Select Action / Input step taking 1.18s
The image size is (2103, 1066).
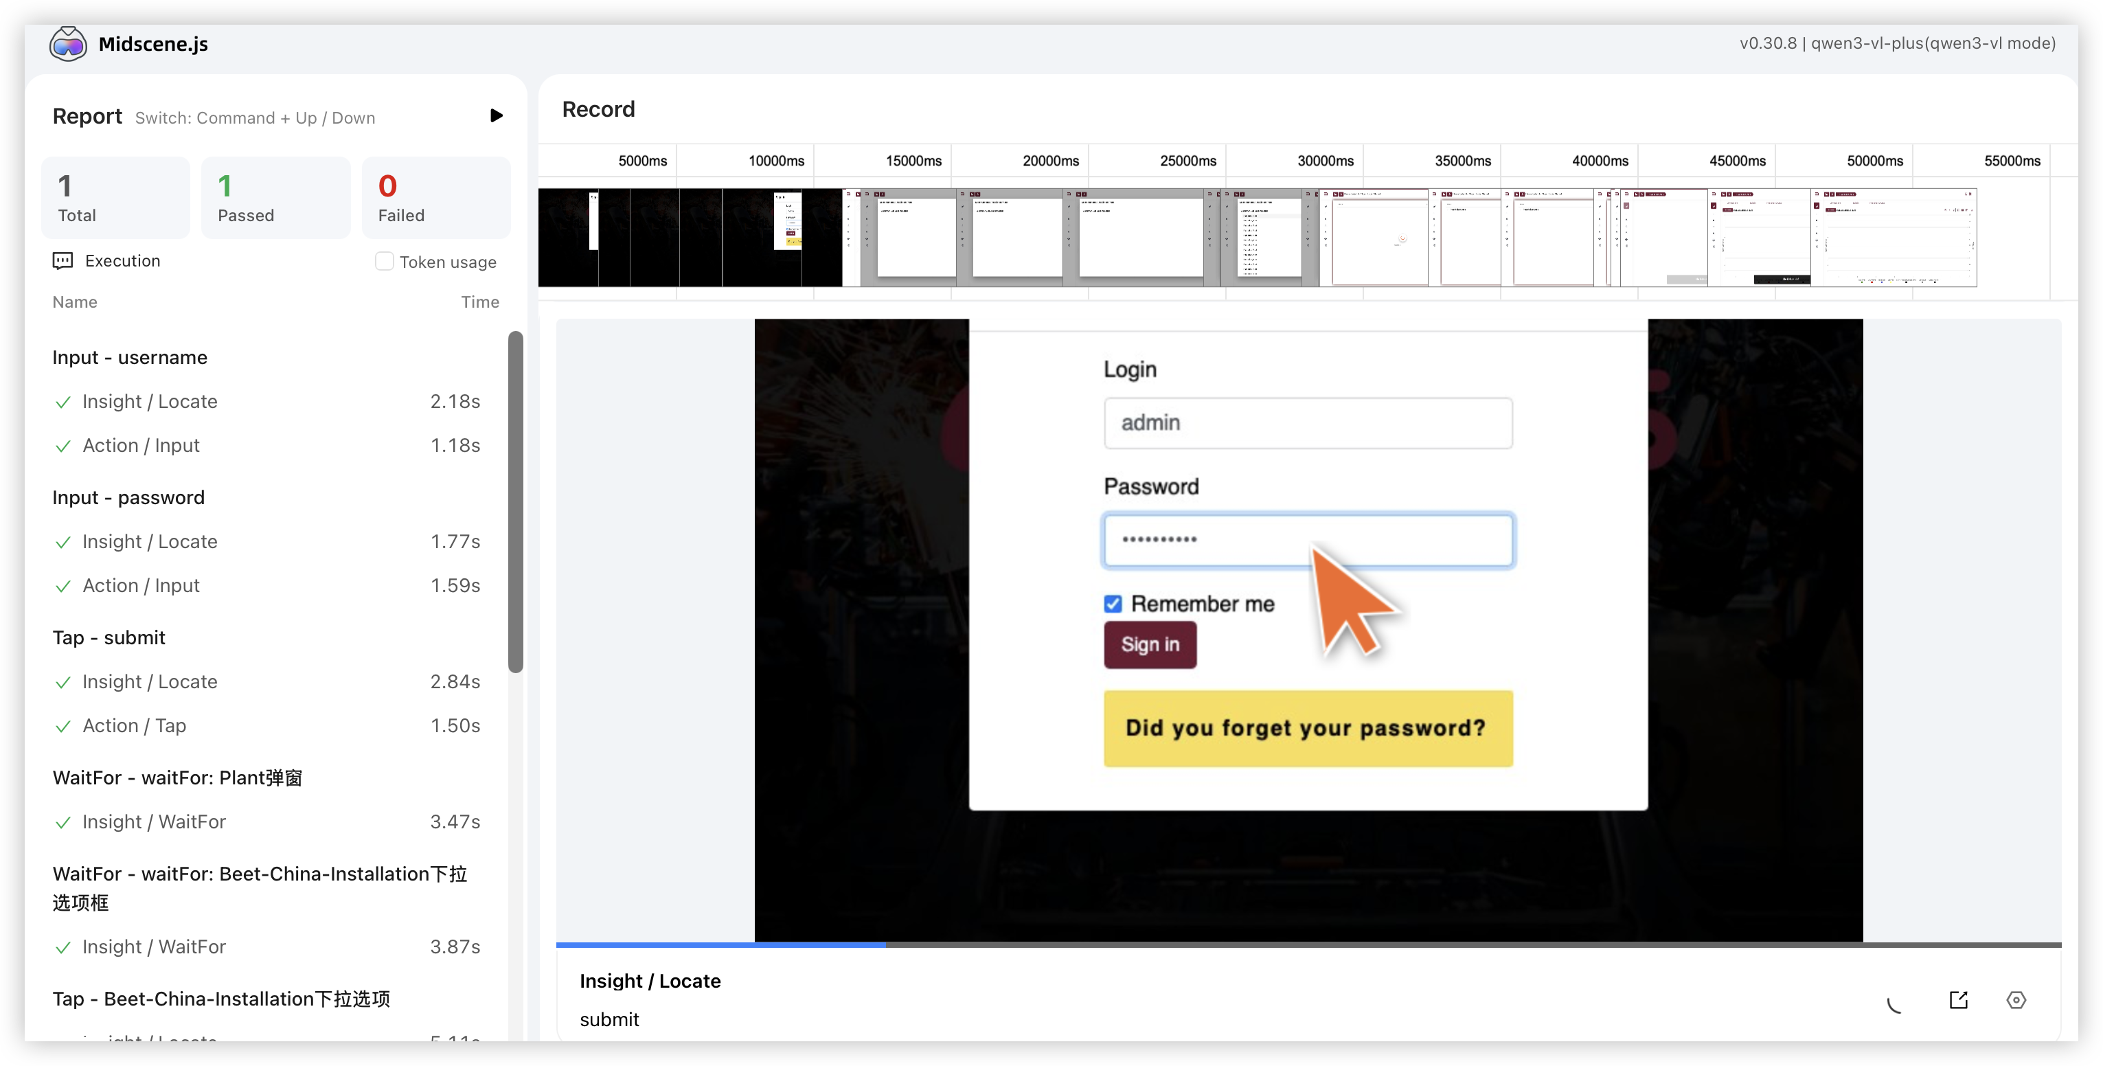pyautogui.click(x=141, y=446)
